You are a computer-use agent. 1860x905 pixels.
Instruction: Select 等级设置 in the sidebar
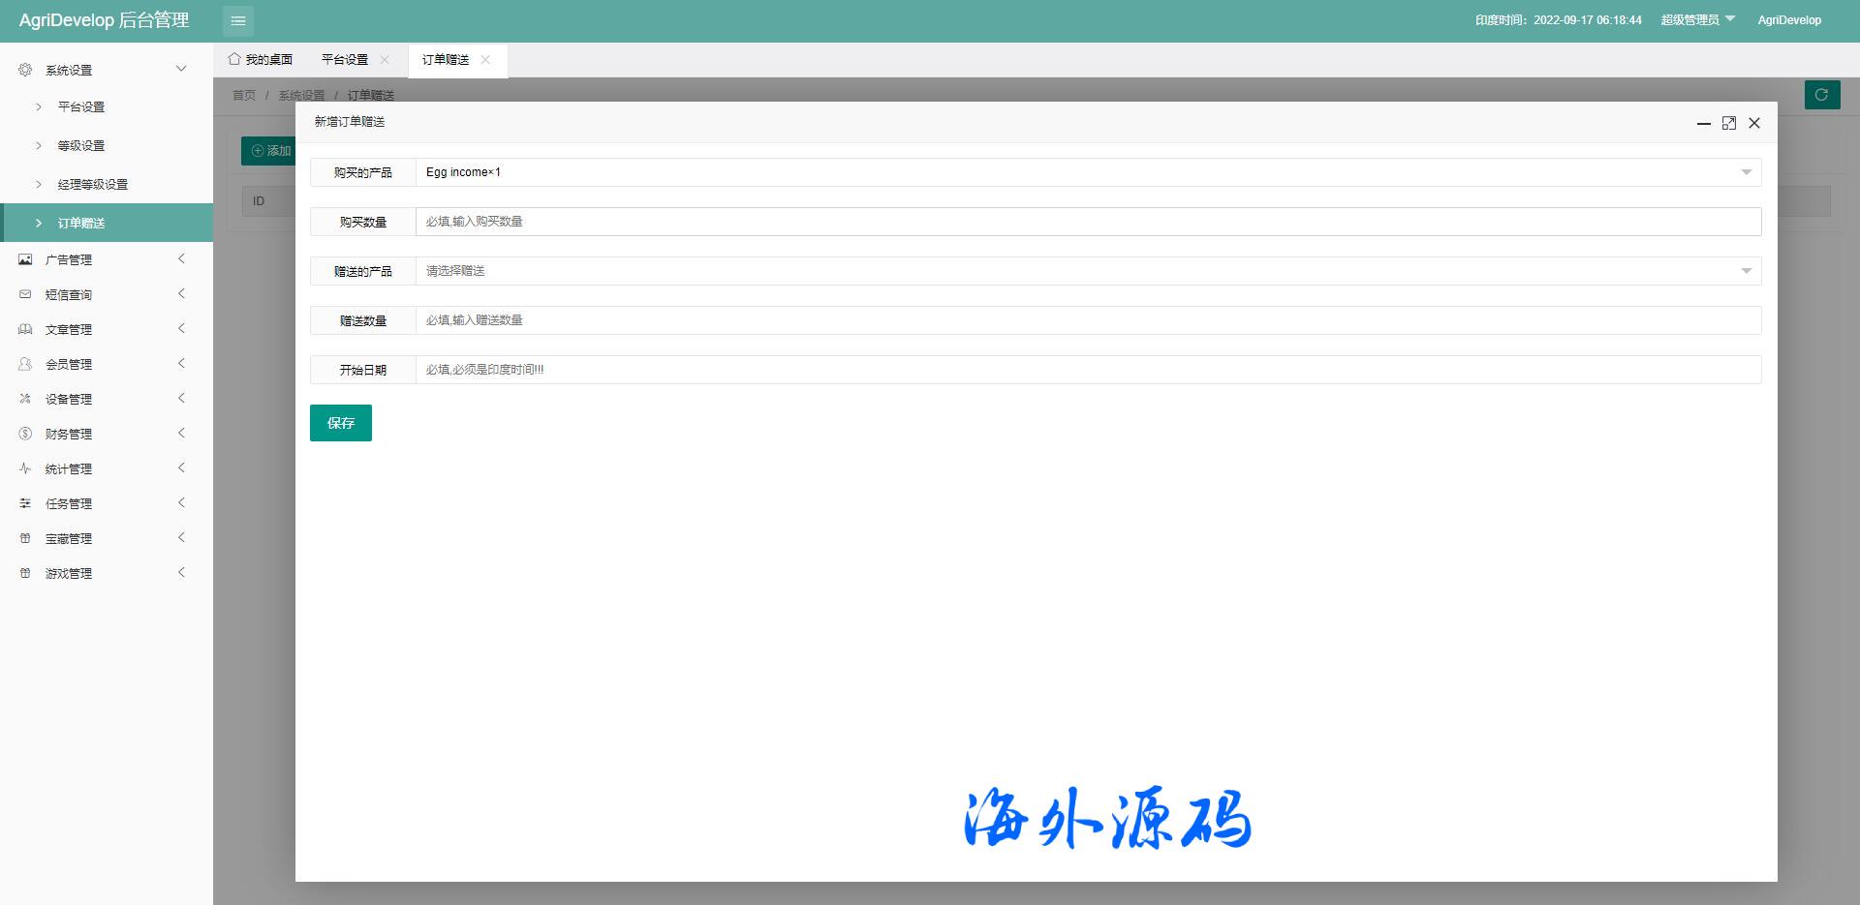coord(81,145)
